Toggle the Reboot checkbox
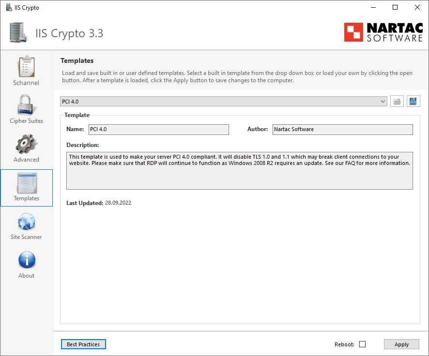 [x=362, y=344]
